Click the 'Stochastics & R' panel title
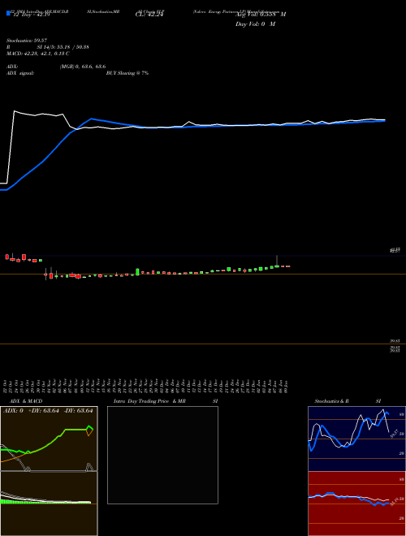Image resolution: width=406 pixels, height=536 pixels. pos(332,401)
